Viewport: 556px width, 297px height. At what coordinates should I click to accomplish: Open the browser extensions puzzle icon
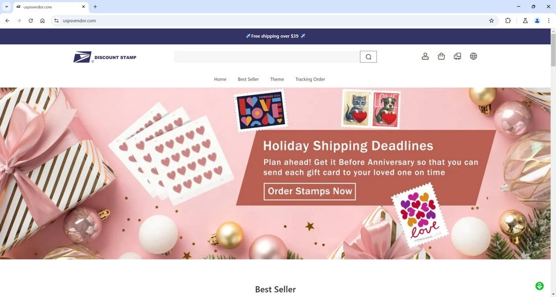coord(508,21)
